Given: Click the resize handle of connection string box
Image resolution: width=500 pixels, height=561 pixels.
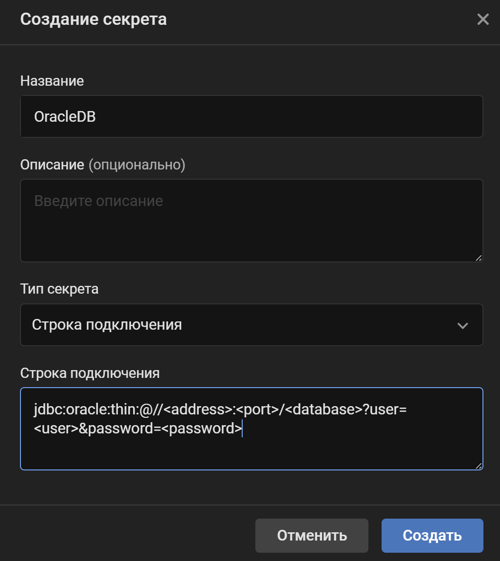Looking at the screenshot, I should (478, 467).
